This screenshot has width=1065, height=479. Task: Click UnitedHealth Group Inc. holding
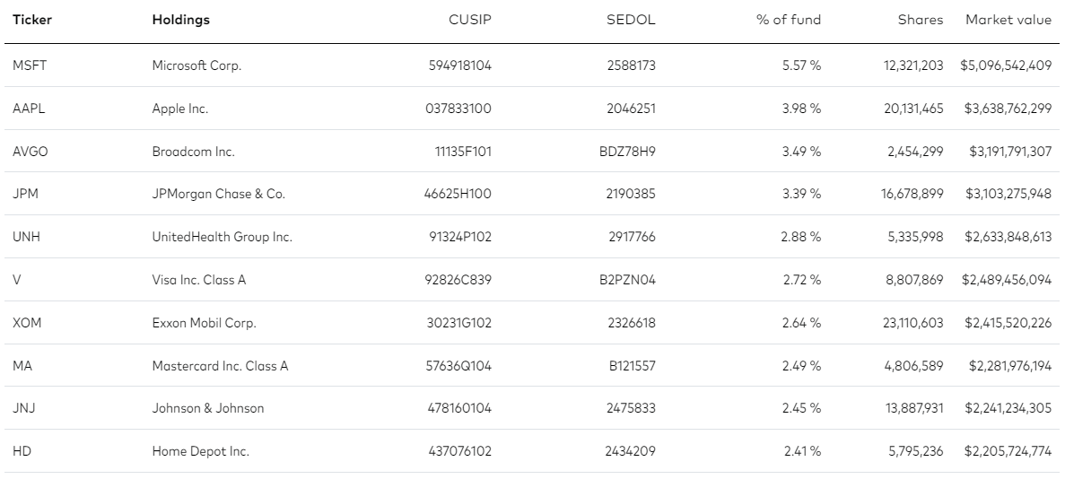click(222, 238)
